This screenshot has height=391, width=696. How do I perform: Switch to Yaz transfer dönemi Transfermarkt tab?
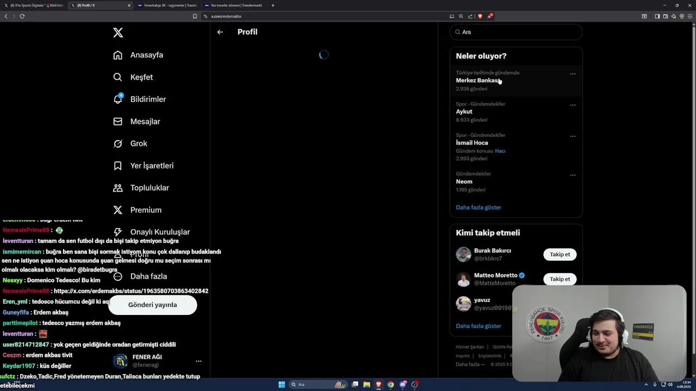pos(234,5)
